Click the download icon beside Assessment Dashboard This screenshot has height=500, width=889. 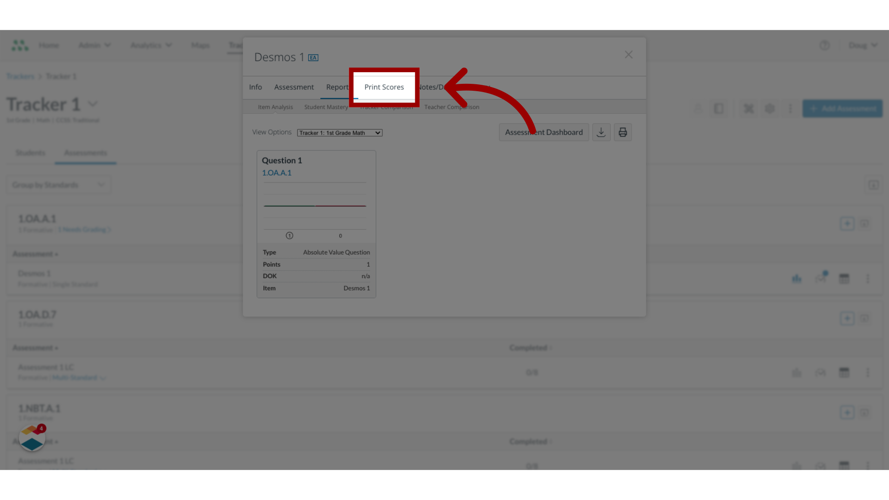coord(601,132)
